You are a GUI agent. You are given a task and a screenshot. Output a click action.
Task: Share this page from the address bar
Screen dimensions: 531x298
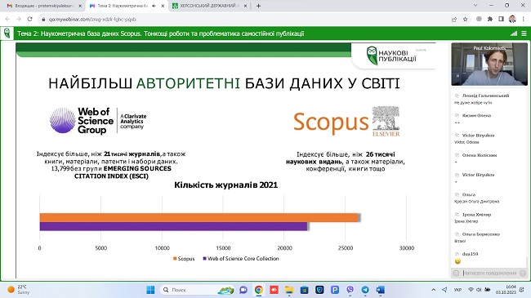tap(454, 20)
